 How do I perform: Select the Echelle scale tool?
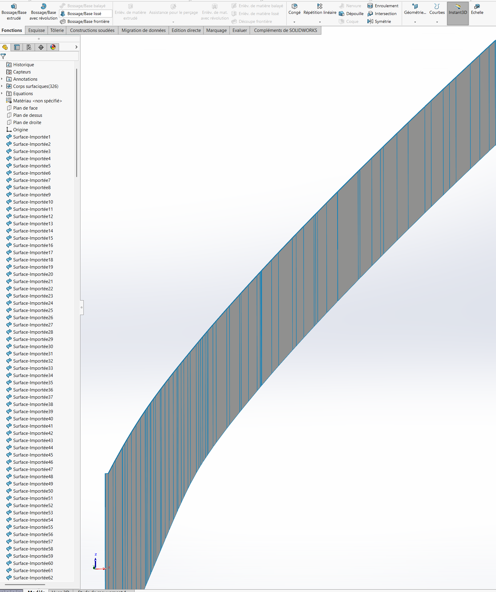pos(477,9)
